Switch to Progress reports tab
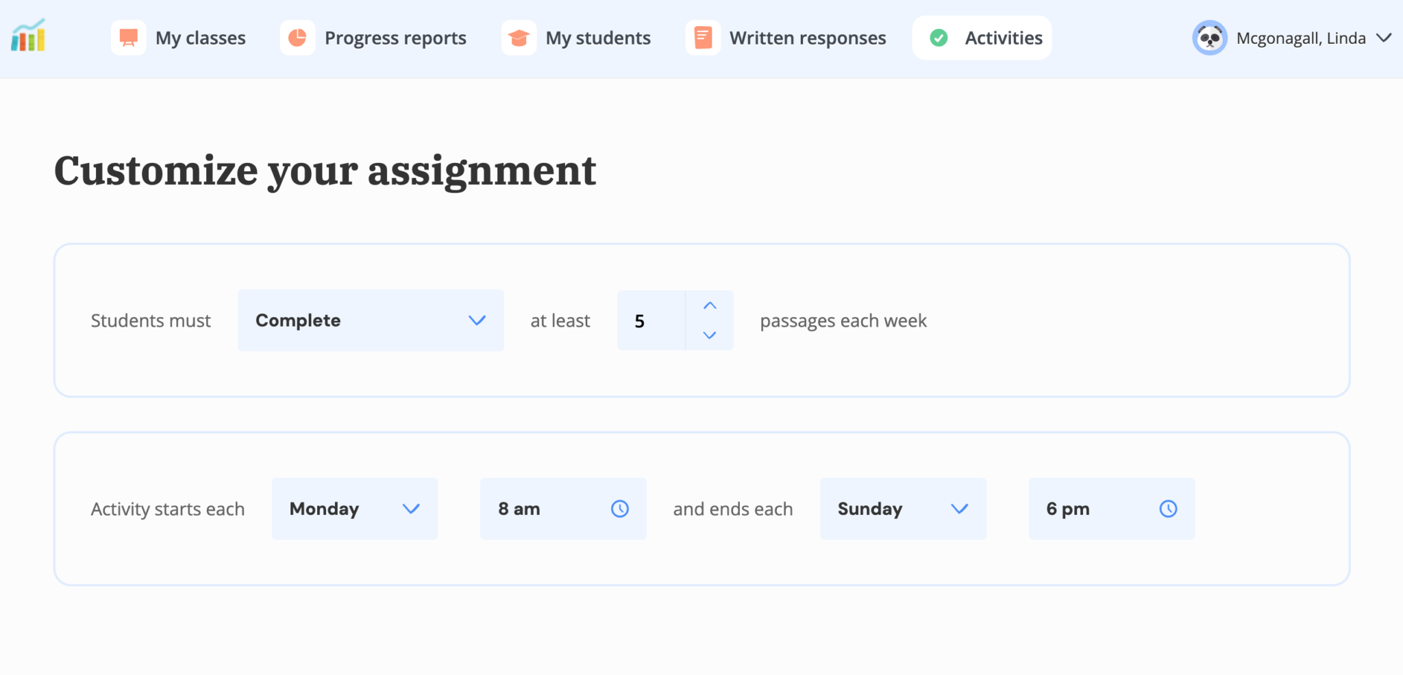Image resolution: width=1403 pixels, height=675 pixels. [395, 38]
